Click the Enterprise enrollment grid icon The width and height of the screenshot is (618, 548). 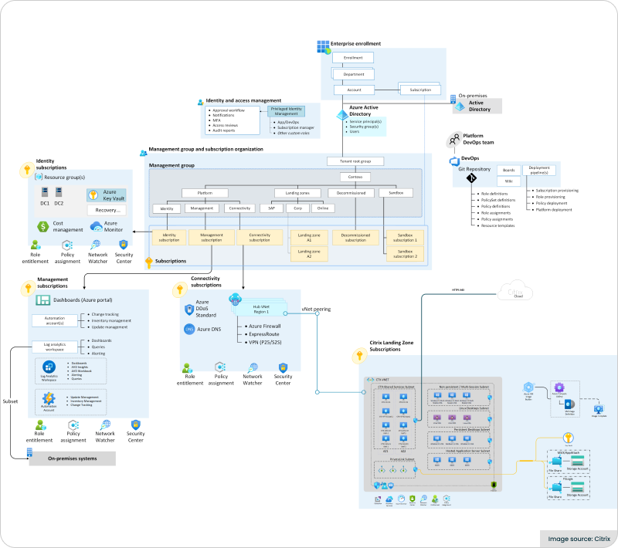[324, 46]
